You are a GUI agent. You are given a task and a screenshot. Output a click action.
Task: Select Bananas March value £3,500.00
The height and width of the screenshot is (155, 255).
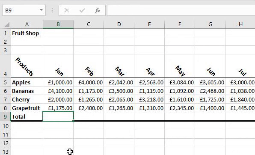[x=119, y=91]
